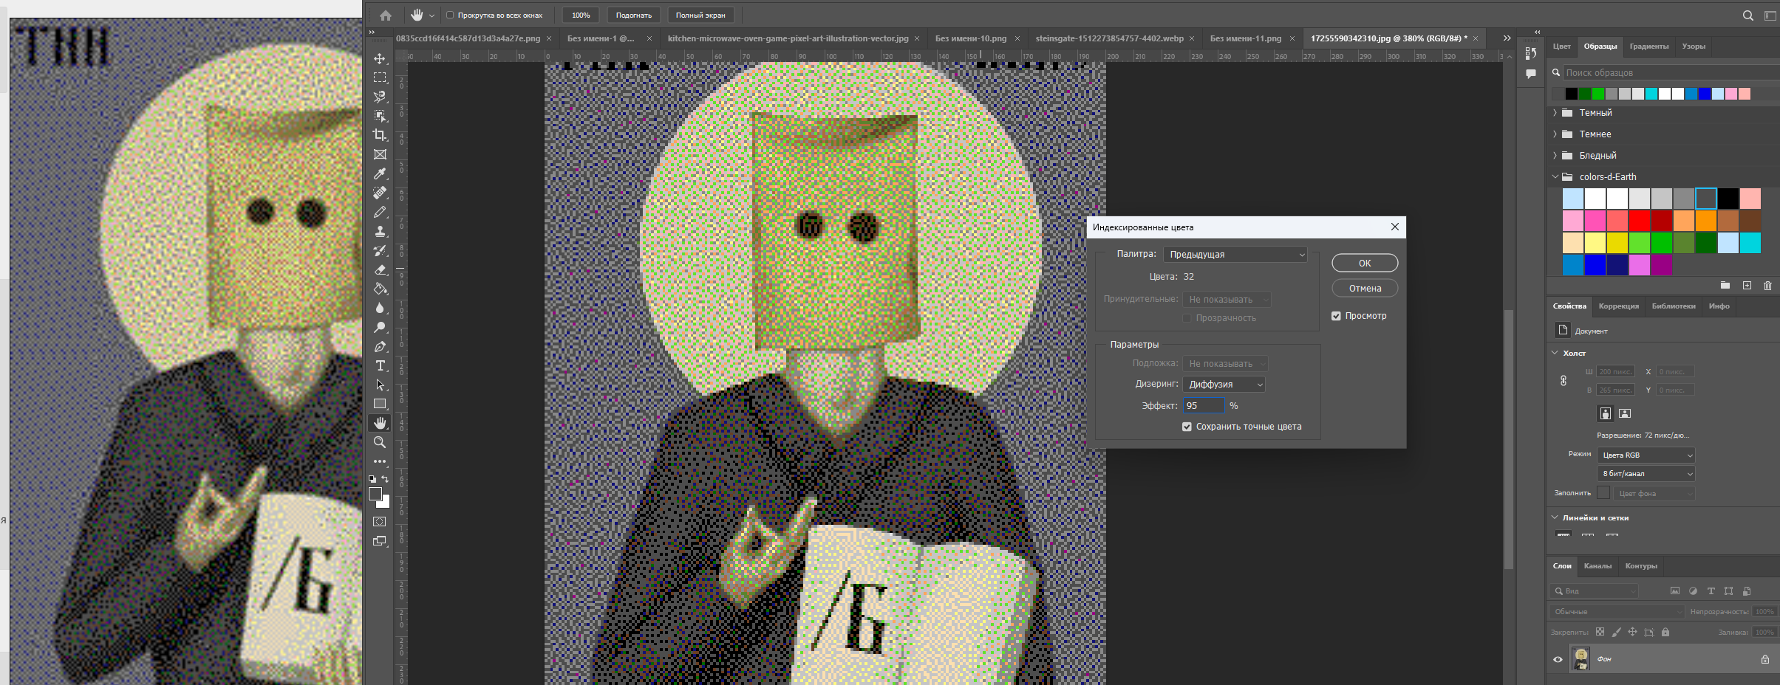Click the '100%' zoom button
The width and height of the screenshot is (1780, 685).
[x=581, y=15]
